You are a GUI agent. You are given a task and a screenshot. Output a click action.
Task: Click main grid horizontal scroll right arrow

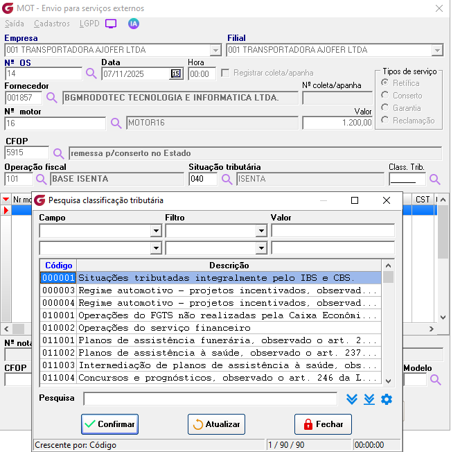click(x=431, y=329)
